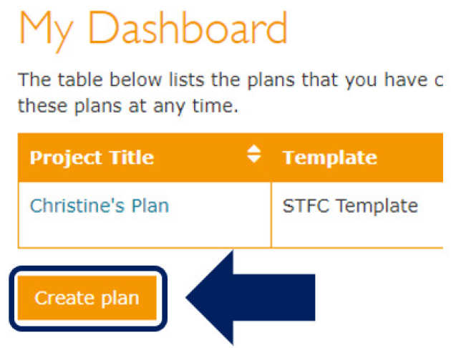Open the Christine's Plan link

click(100, 206)
